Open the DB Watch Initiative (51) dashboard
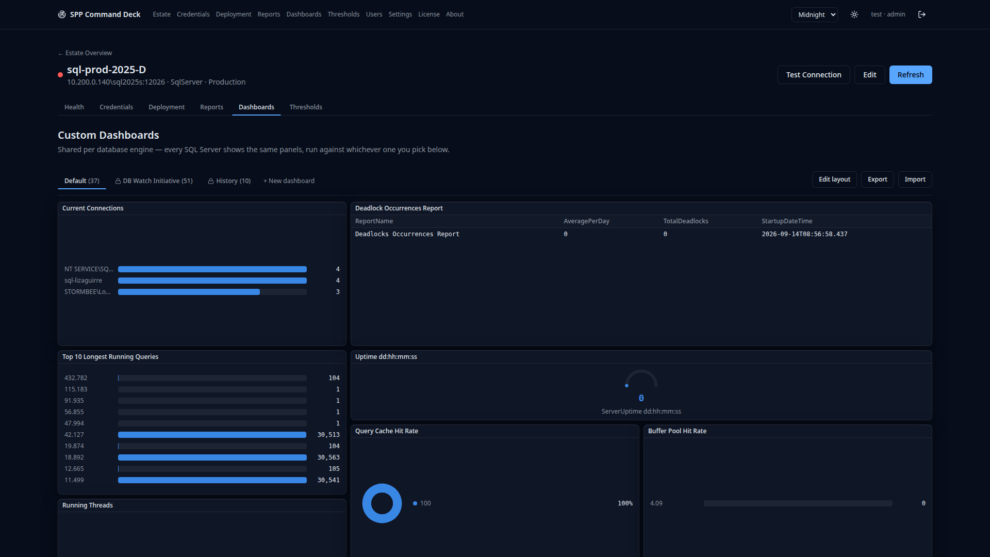The height and width of the screenshot is (557, 990). point(154,181)
